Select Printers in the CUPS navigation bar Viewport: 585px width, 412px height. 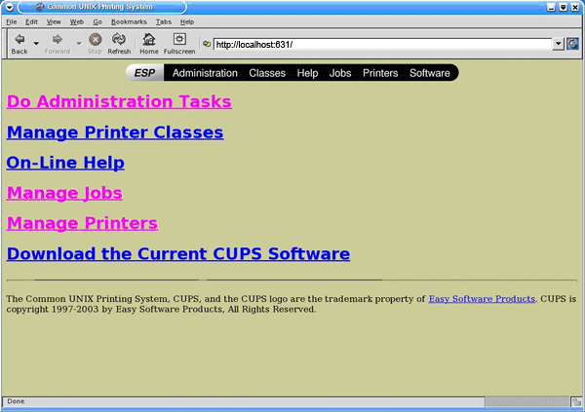click(x=380, y=73)
